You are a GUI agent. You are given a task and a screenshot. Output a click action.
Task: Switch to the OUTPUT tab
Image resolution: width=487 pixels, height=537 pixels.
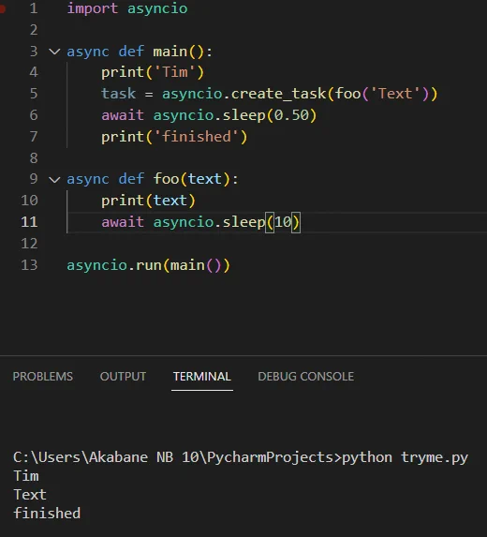[123, 377]
